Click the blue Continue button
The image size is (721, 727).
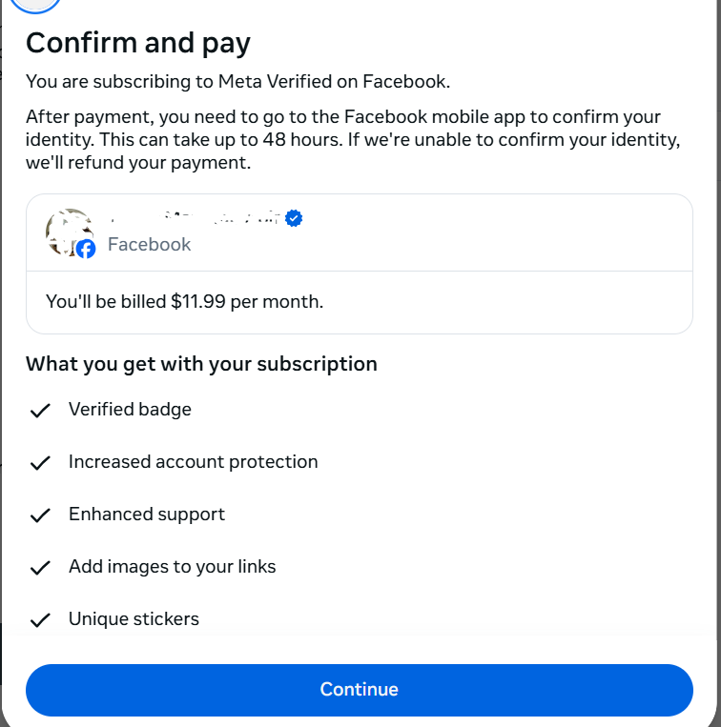(x=360, y=690)
